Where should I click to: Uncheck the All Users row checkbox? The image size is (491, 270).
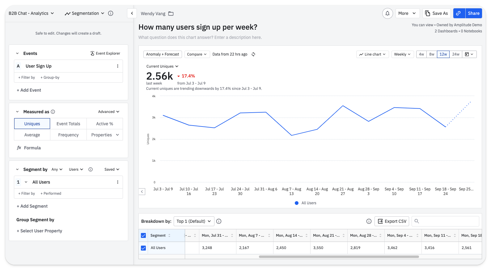143,248
